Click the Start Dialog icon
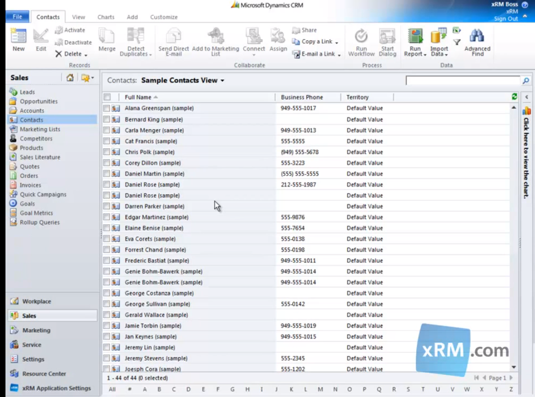535x397 pixels. (387, 36)
